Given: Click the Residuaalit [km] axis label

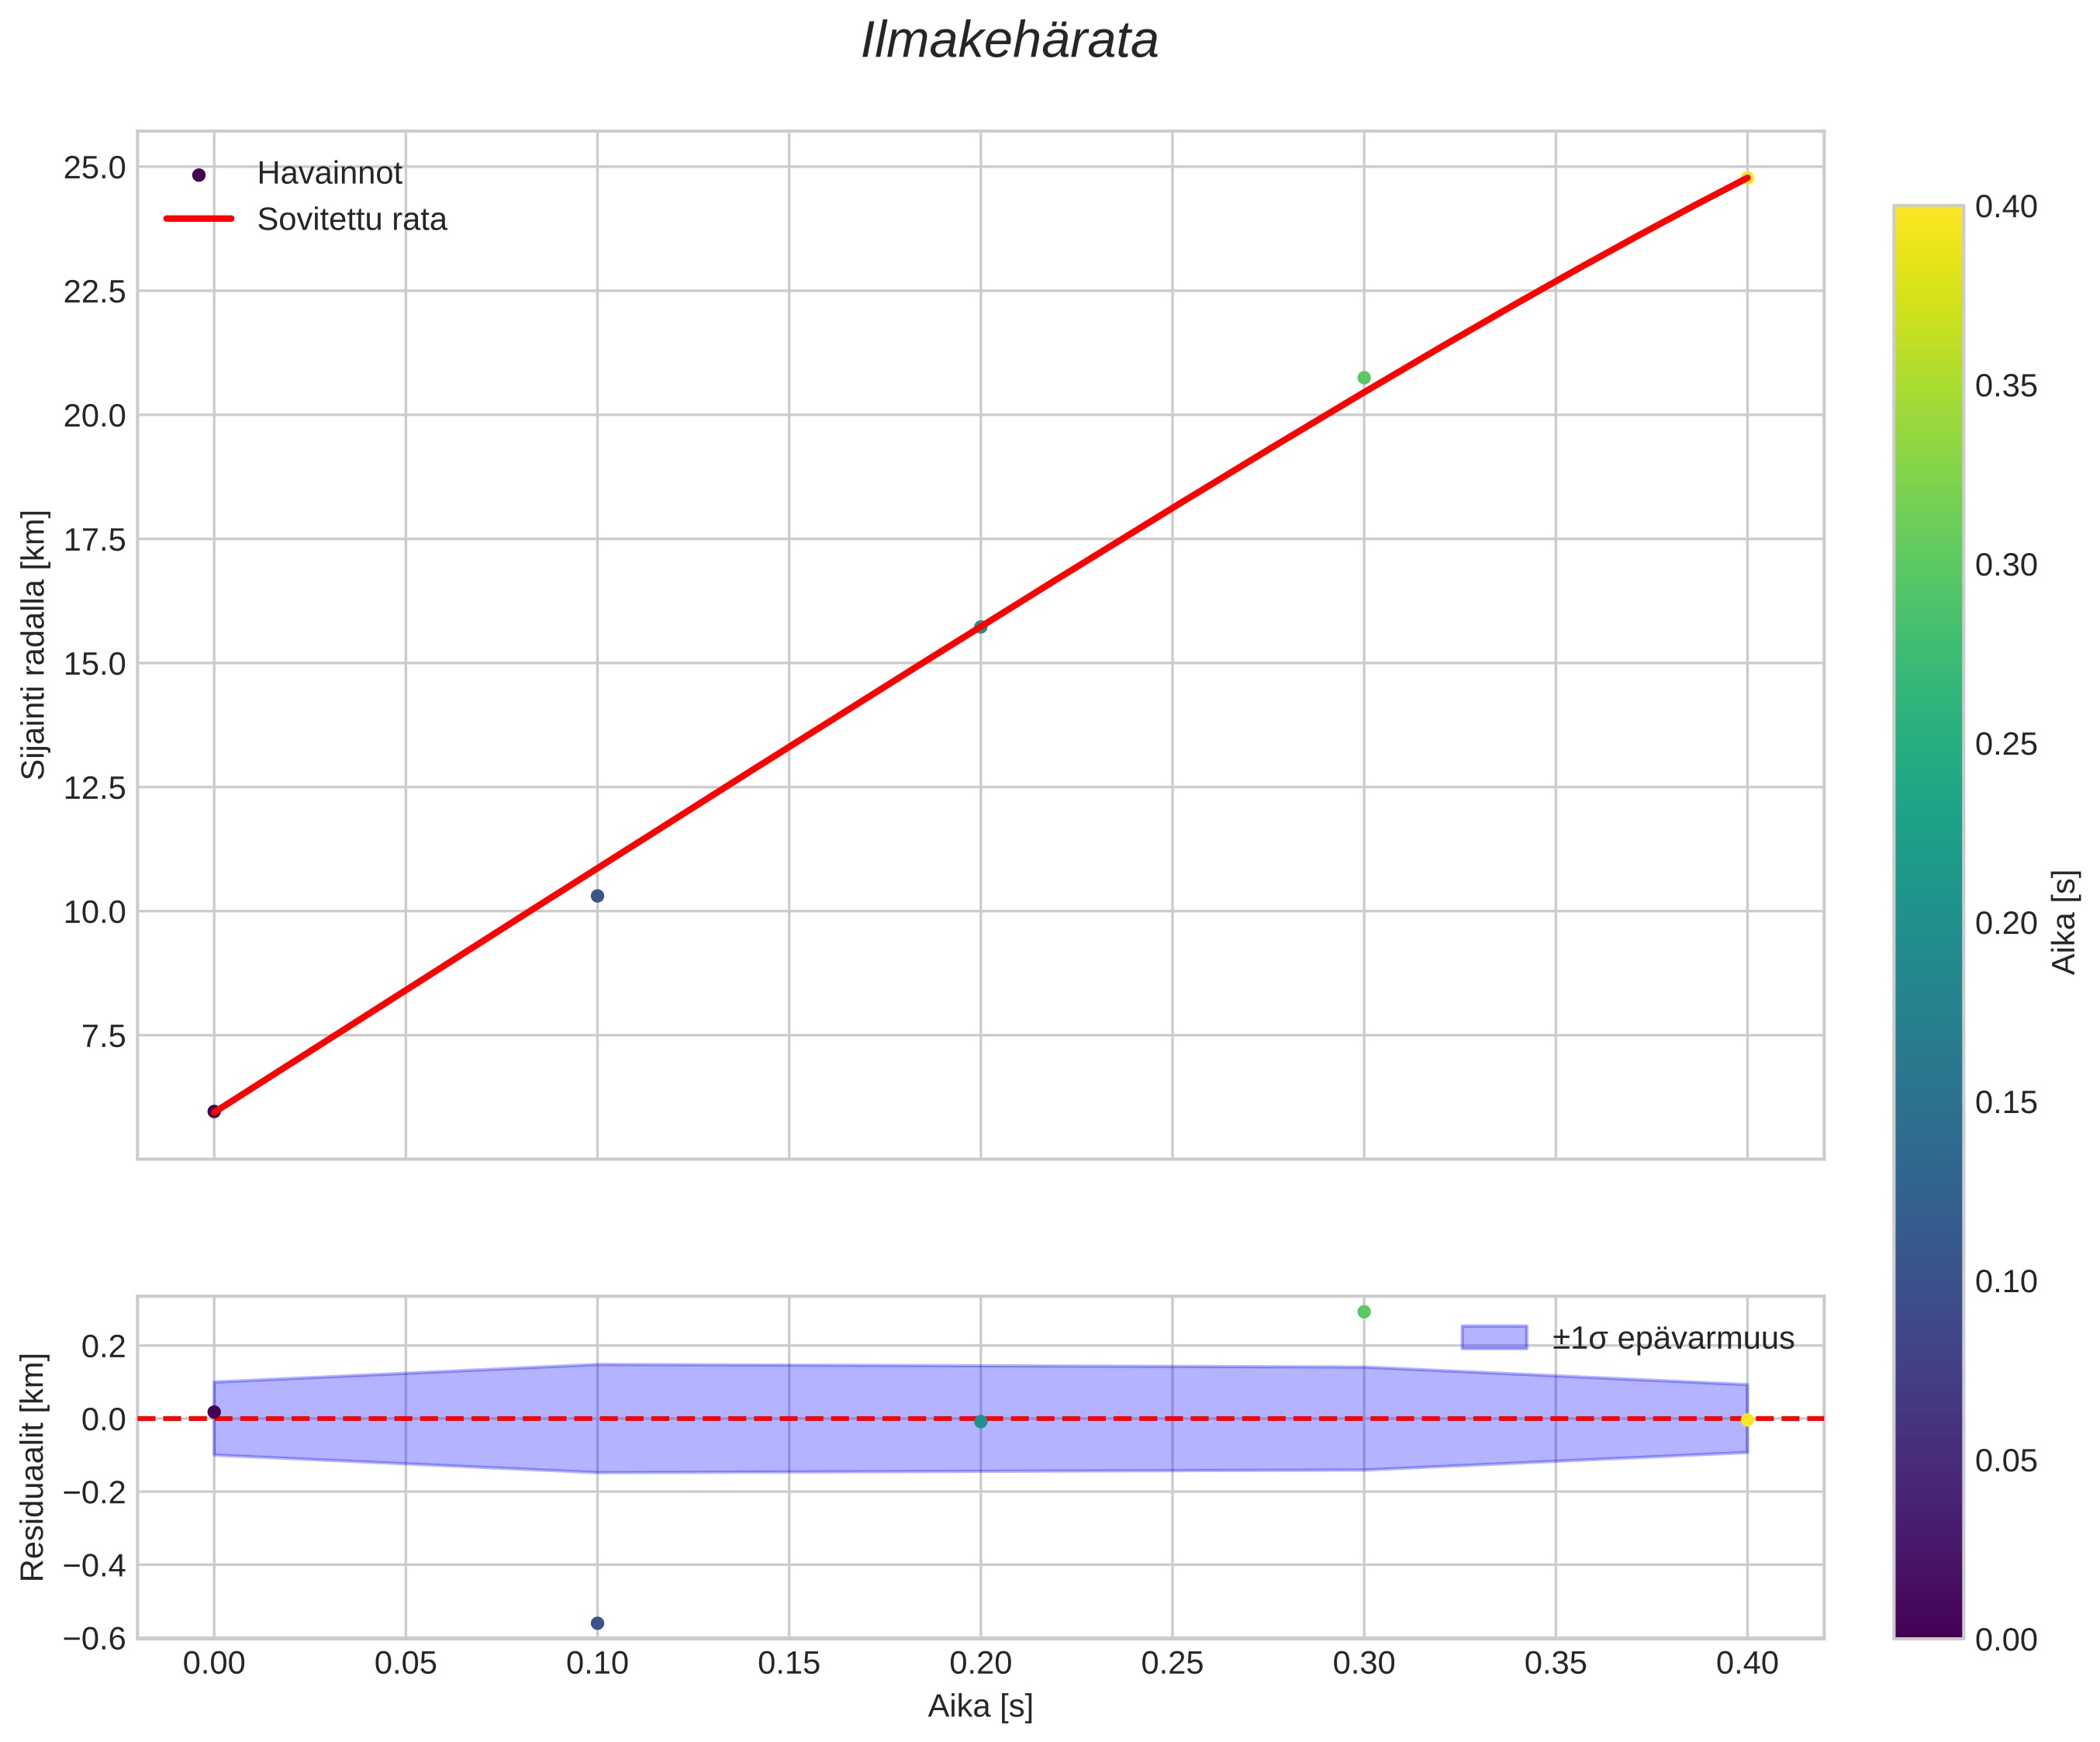Looking at the screenshot, I should click(34, 1467).
